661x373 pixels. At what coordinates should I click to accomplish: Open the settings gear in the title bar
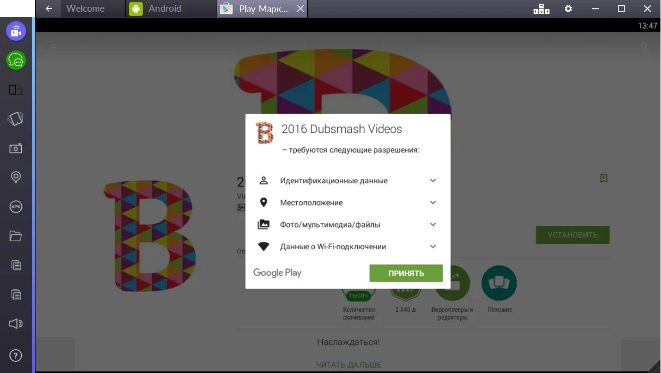[x=569, y=9]
